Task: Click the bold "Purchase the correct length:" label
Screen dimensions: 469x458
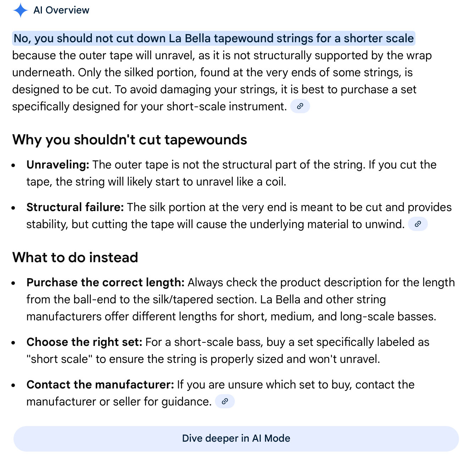Action: [x=105, y=282]
